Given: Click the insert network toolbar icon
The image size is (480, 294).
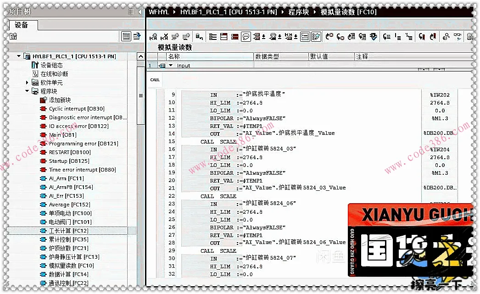Looking at the screenshot, I should pyautogui.click(x=153, y=37).
